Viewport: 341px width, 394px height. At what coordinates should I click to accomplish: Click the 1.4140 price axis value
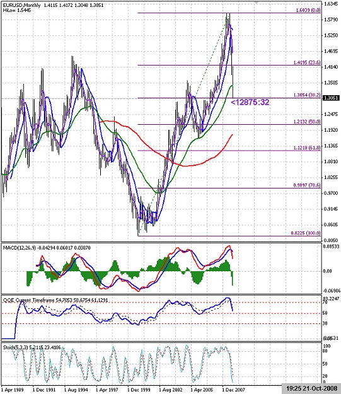tap(331, 67)
